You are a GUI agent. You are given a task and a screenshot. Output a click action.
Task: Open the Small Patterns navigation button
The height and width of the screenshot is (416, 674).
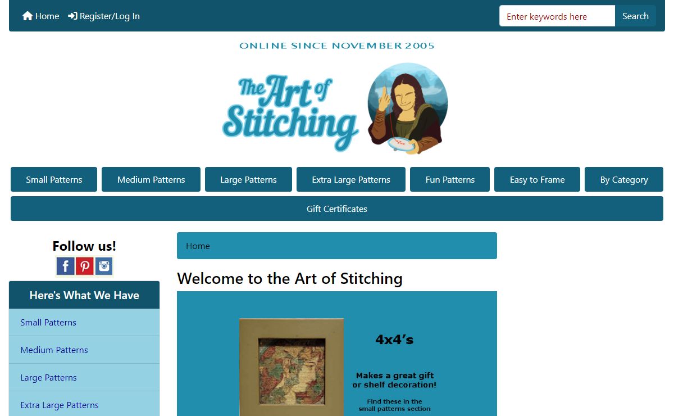[54, 179]
